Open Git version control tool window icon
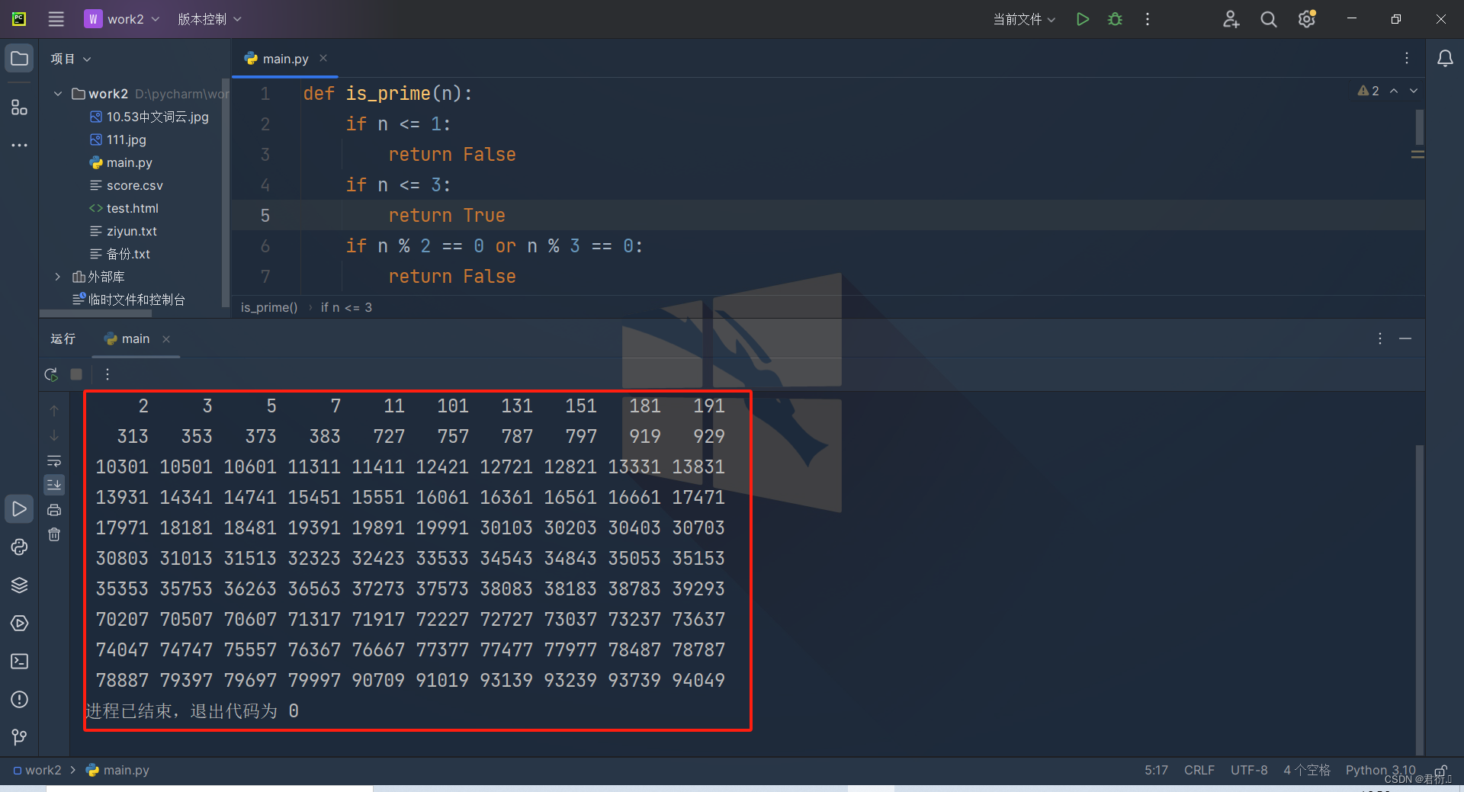1464x792 pixels. tap(20, 737)
